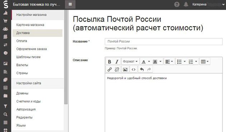Focus the Название input field
Screen dimensions: 226x132
point(164,41)
